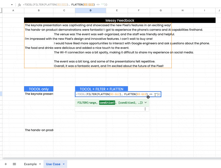This screenshot has height=168, width=221.
Task: Click the hands-on product demonstrations feedback cell
Action: pyautogui.click(x=114, y=30)
